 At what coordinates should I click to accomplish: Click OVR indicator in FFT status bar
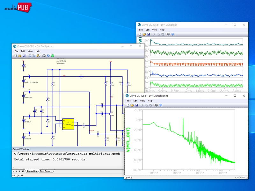242,178
